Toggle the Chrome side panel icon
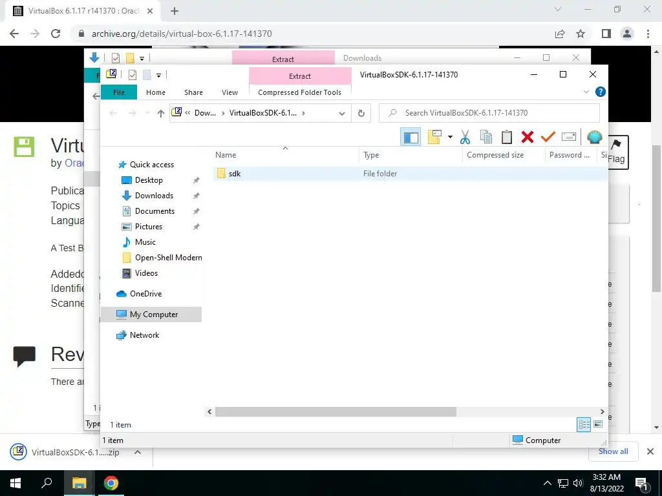Viewport: 662px width, 496px height. 606,34
